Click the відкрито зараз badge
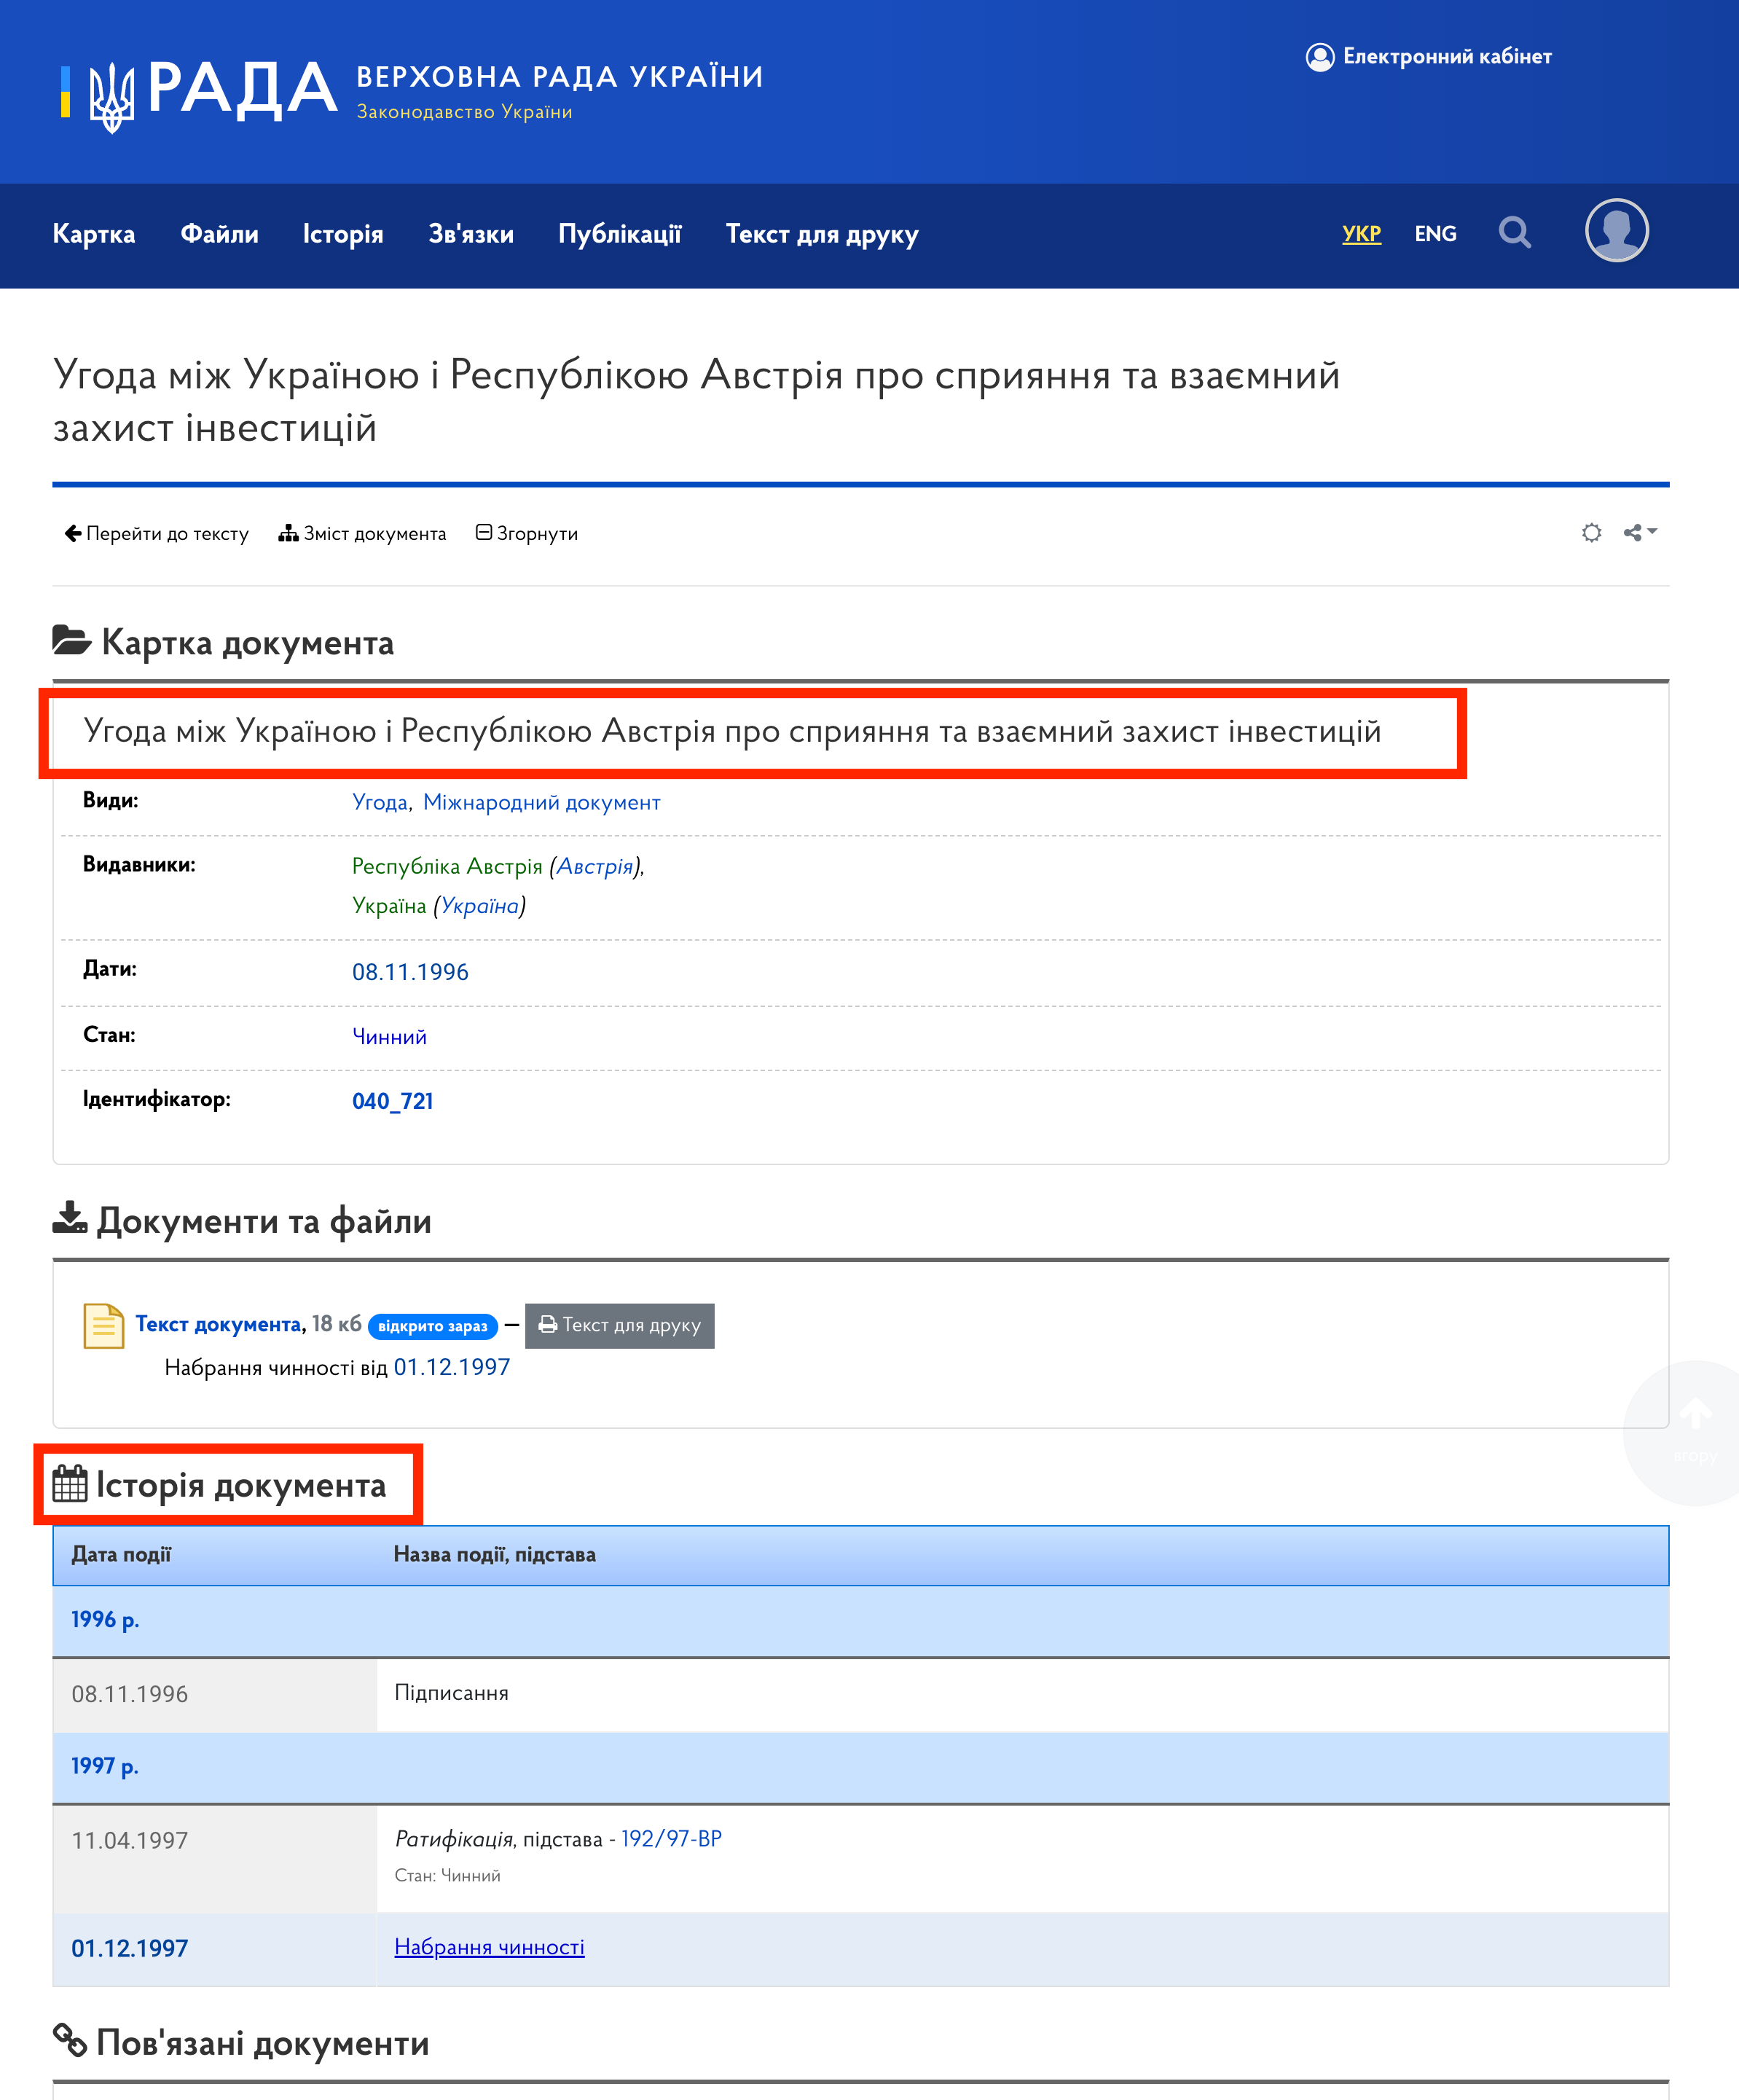The image size is (1739, 2100). point(433,1327)
